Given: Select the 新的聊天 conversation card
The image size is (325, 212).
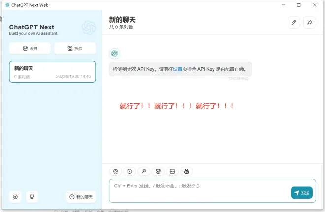Looking at the screenshot, I should [52, 72].
